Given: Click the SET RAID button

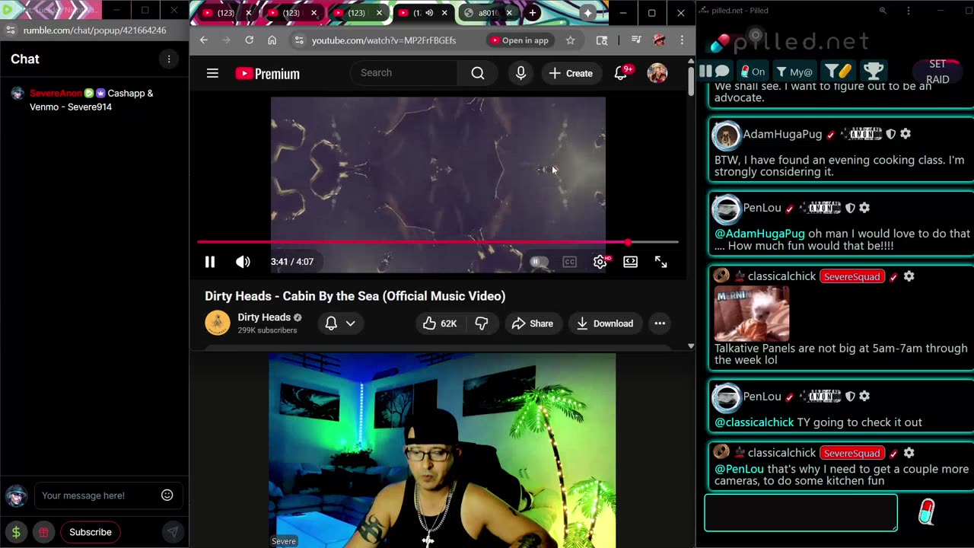Looking at the screenshot, I should coord(937,72).
